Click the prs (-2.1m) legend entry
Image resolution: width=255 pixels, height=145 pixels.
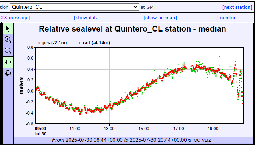52,43
